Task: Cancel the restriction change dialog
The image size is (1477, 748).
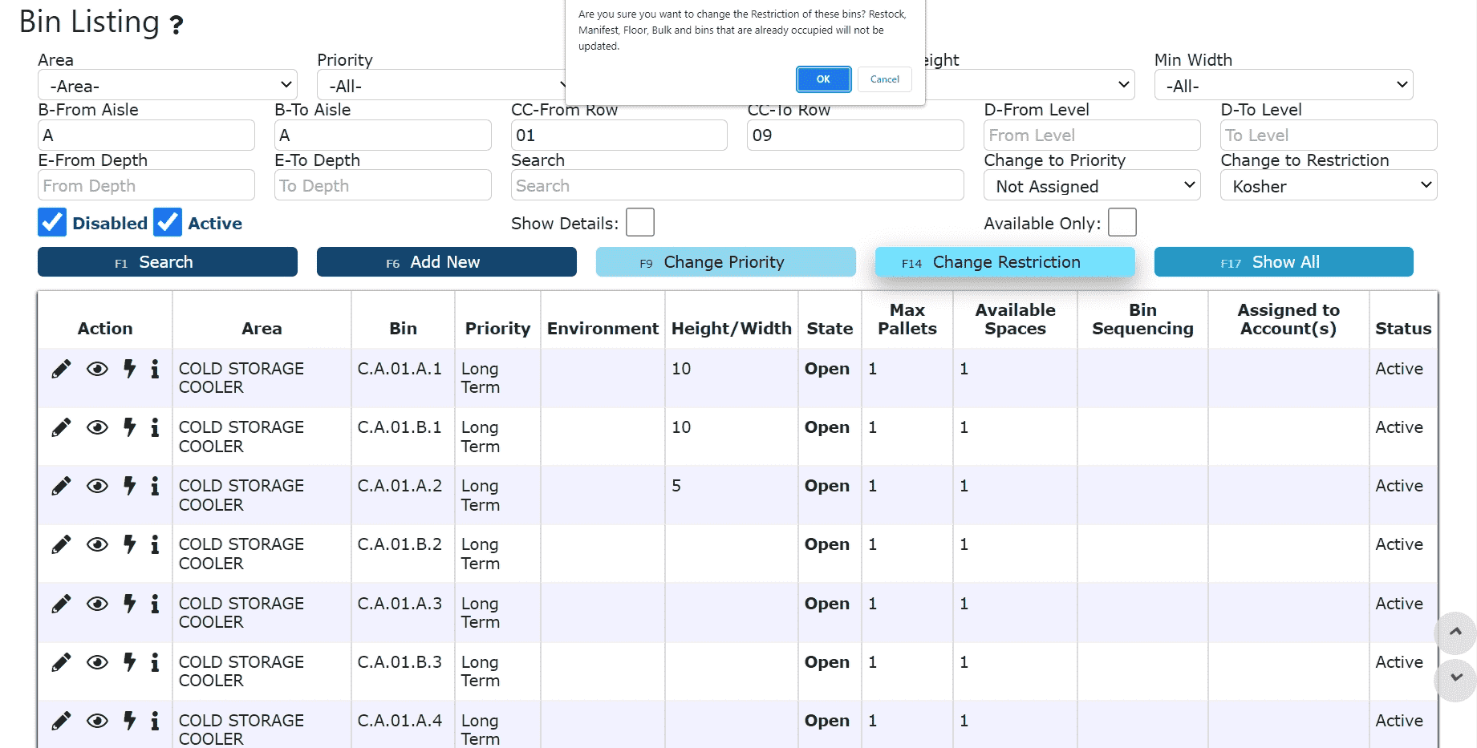Action: pos(885,79)
